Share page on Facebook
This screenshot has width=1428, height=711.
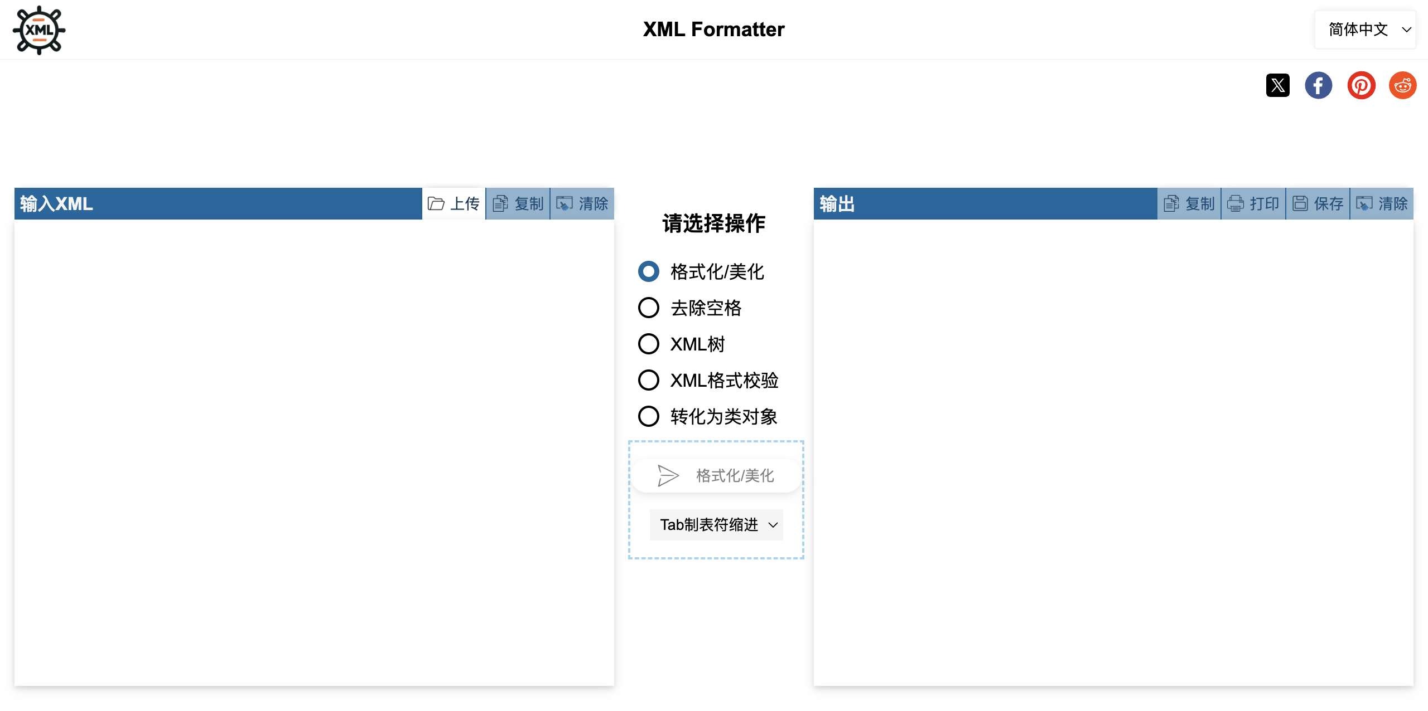click(1319, 86)
